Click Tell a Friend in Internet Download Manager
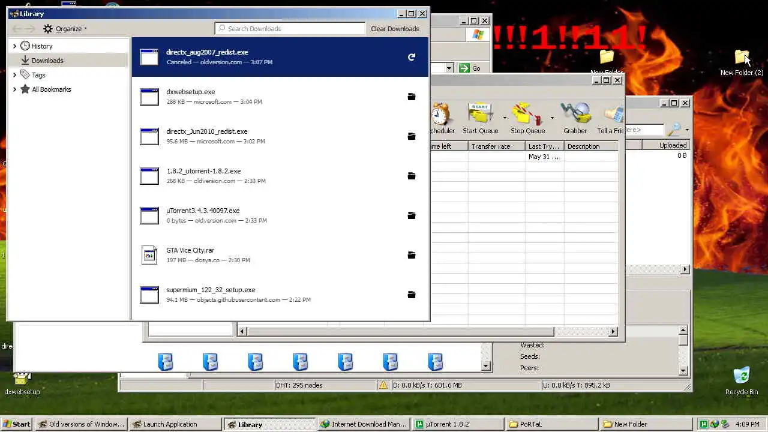The image size is (768, 432). click(610, 118)
